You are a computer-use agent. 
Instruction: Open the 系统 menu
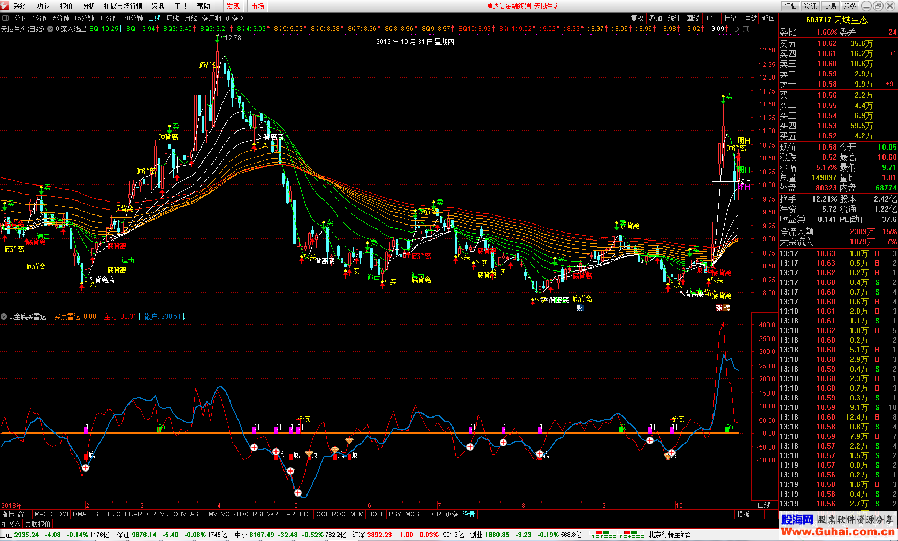pyautogui.click(x=20, y=6)
